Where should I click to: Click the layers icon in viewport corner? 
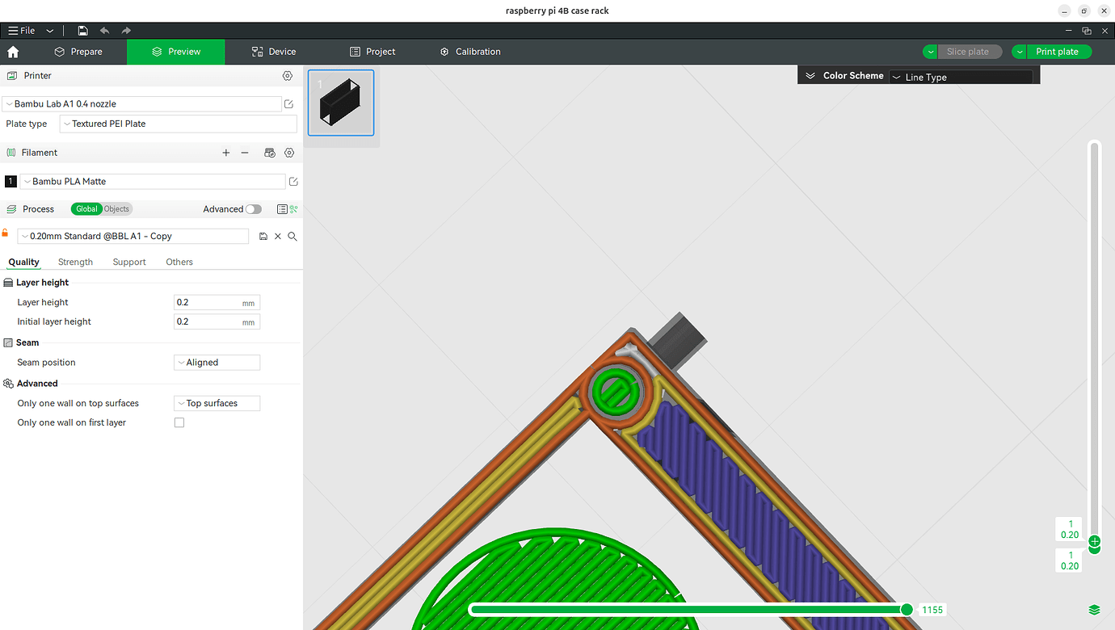pyautogui.click(x=1094, y=610)
